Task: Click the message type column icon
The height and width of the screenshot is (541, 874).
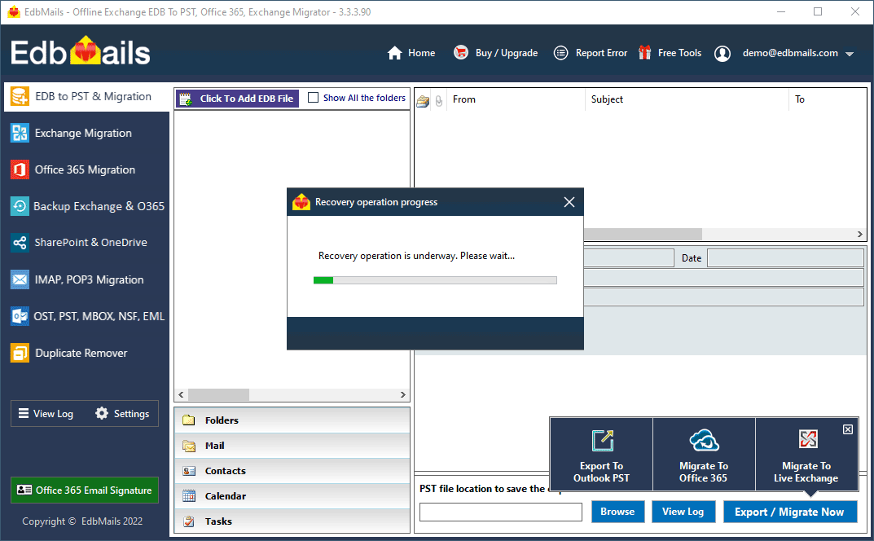Action: [423, 101]
